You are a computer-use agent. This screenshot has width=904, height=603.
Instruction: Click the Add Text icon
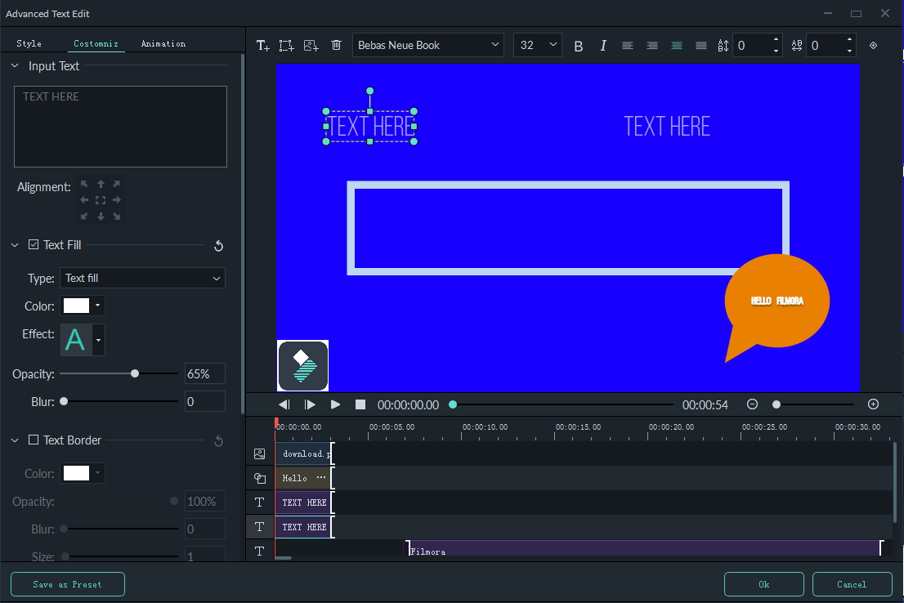[x=262, y=46]
